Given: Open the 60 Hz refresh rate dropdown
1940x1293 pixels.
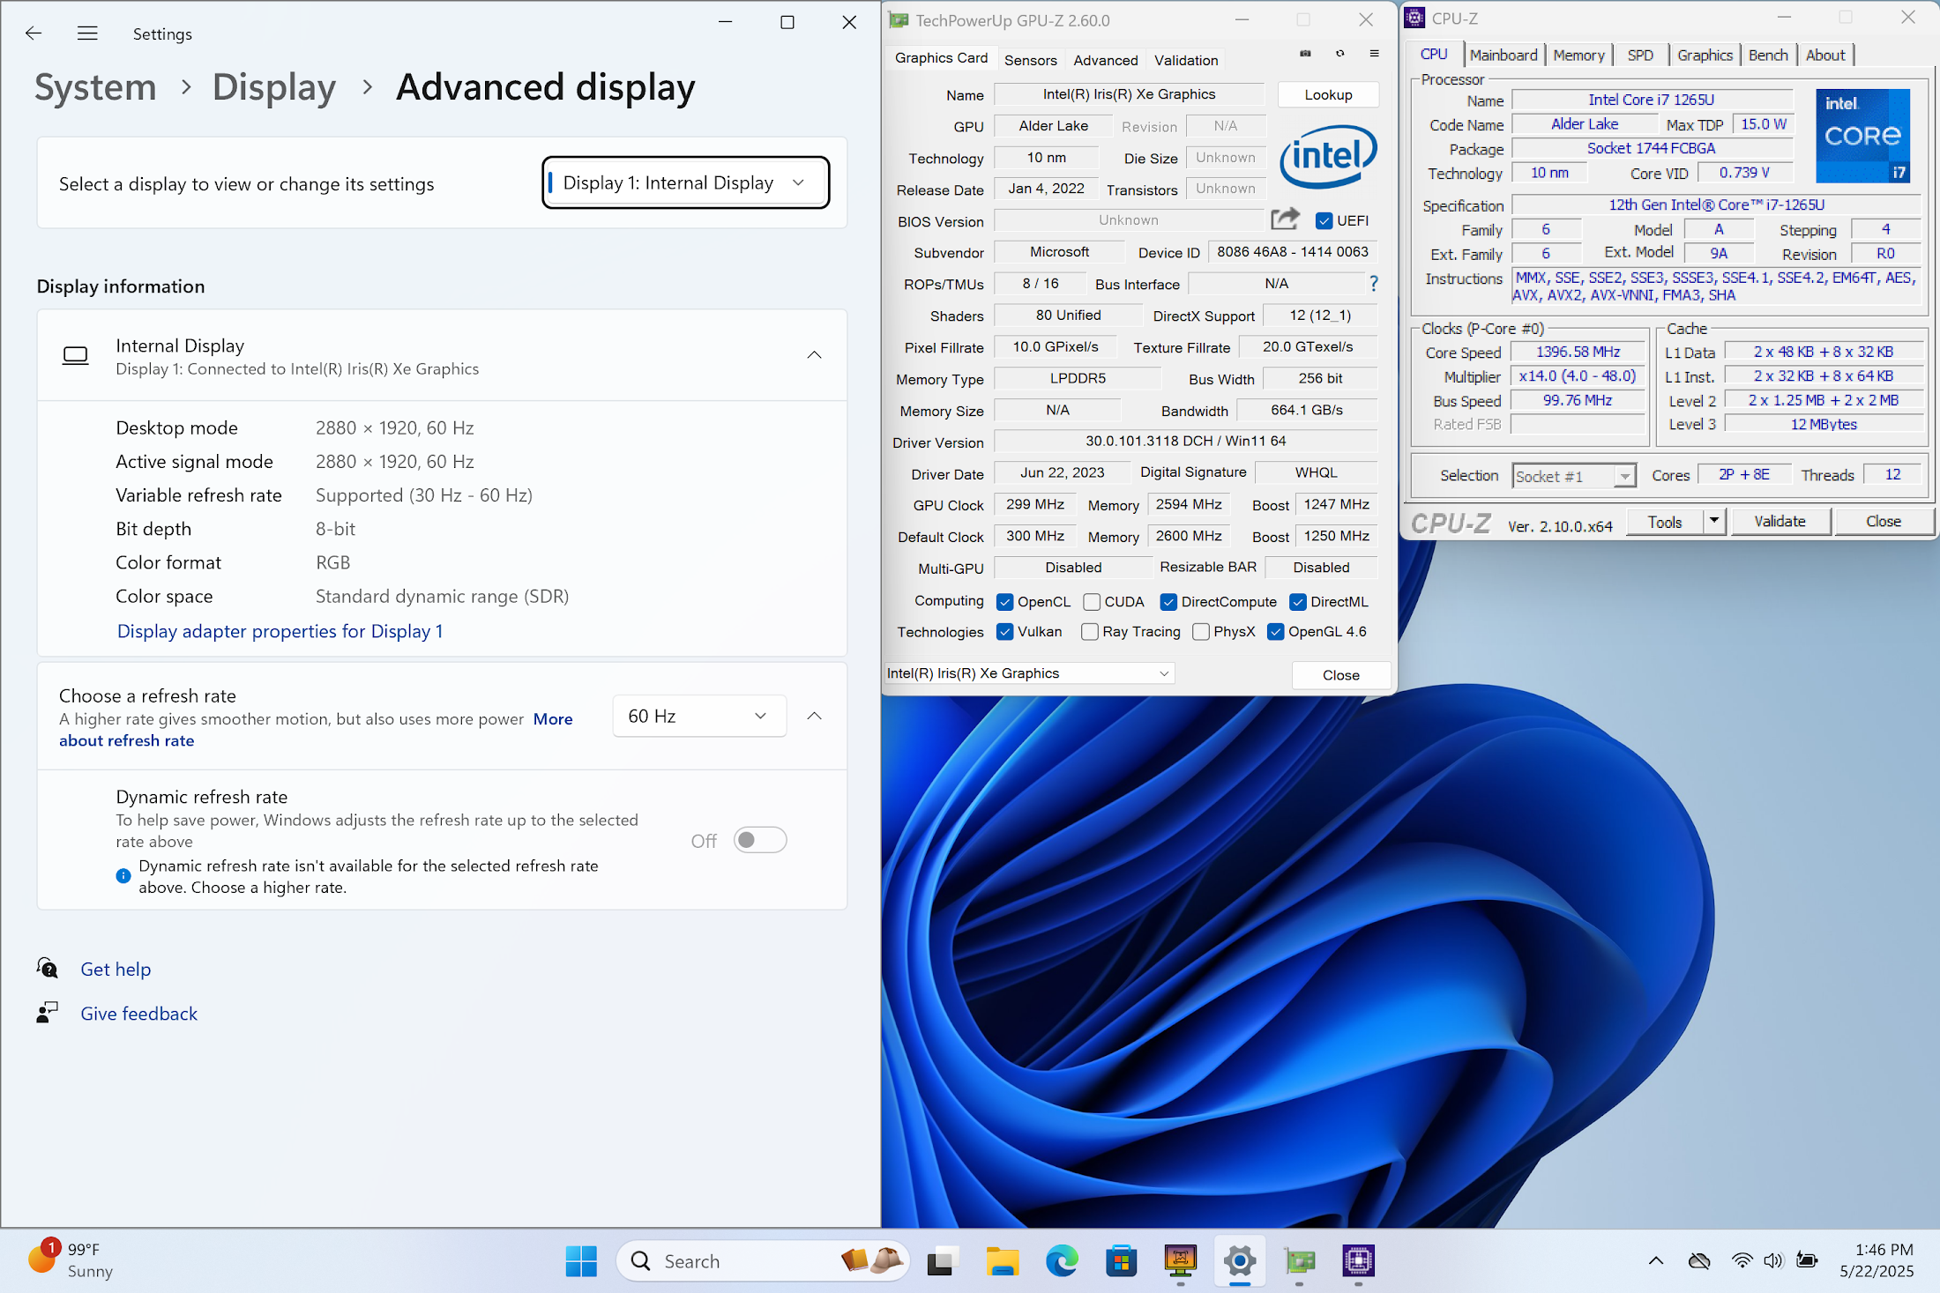Looking at the screenshot, I should tap(698, 716).
